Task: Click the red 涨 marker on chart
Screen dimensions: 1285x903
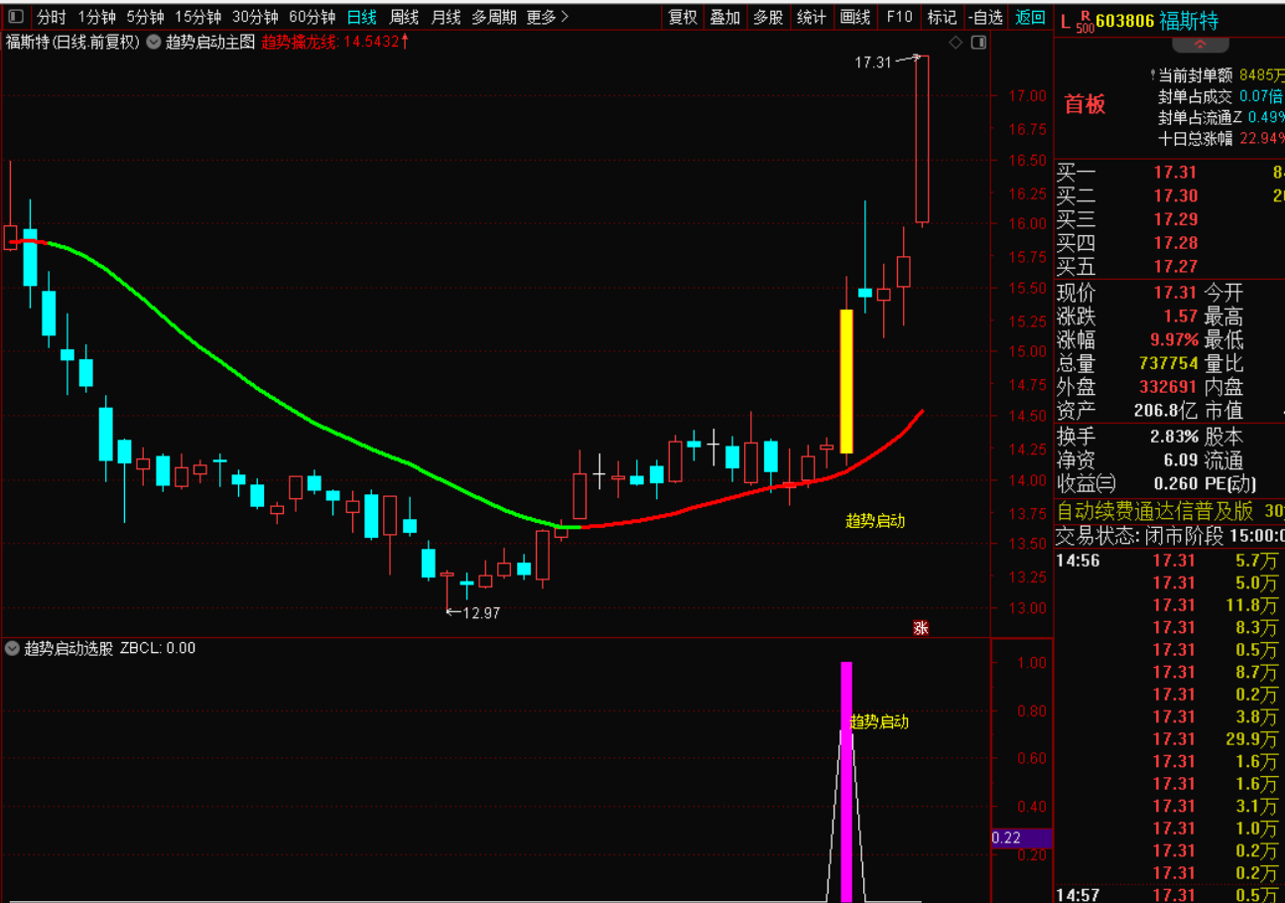Action: point(921,627)
